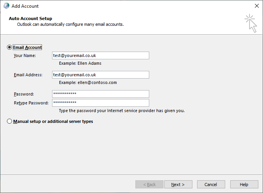This screenshot has height=193, width=263.
Task: Click the Password label
Action: click(x=24, y=94)
